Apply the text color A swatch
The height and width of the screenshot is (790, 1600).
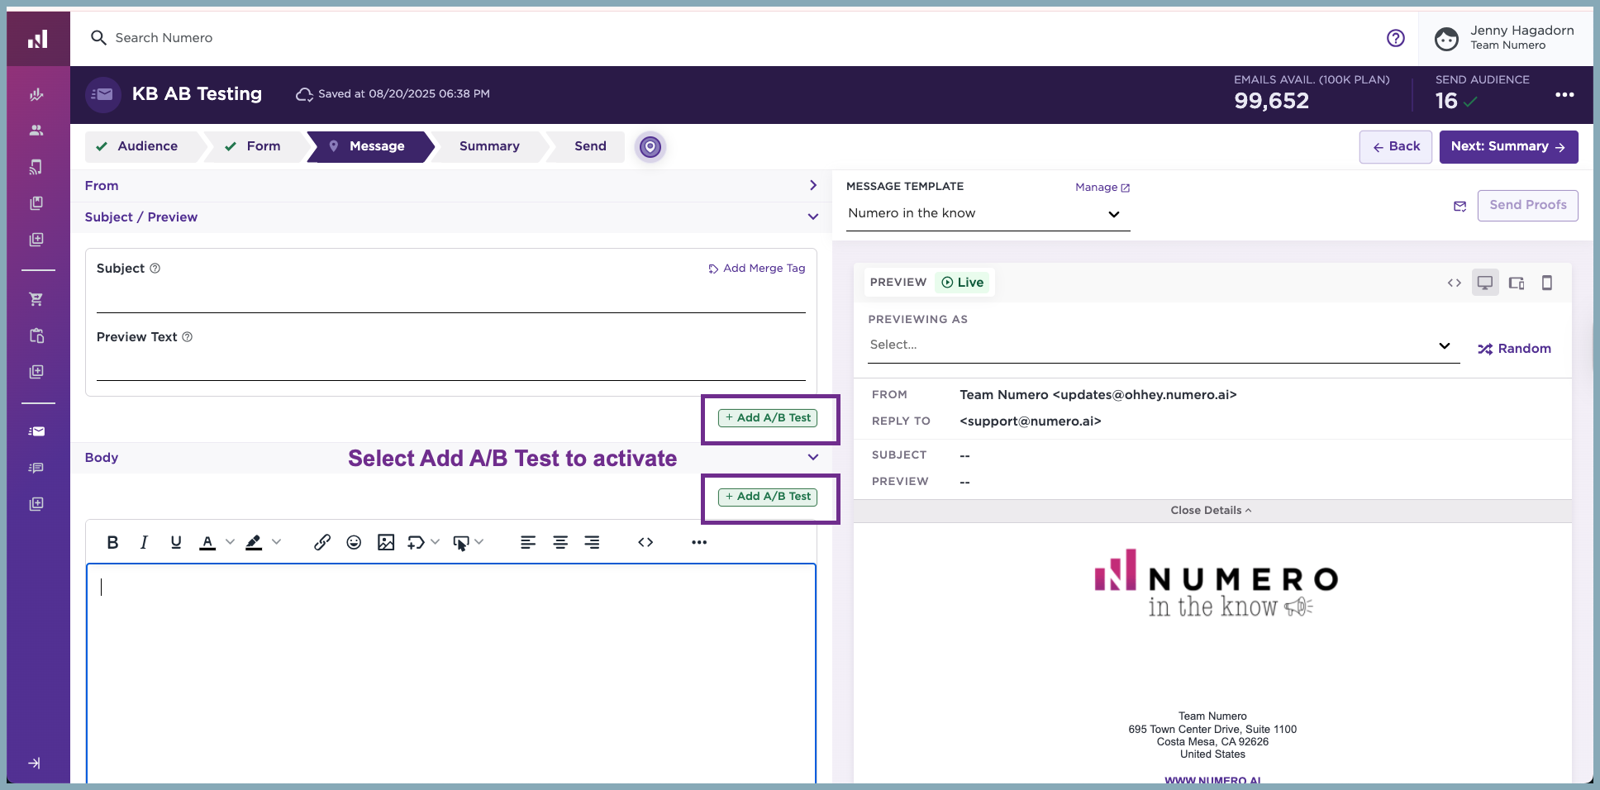point(207,542)
